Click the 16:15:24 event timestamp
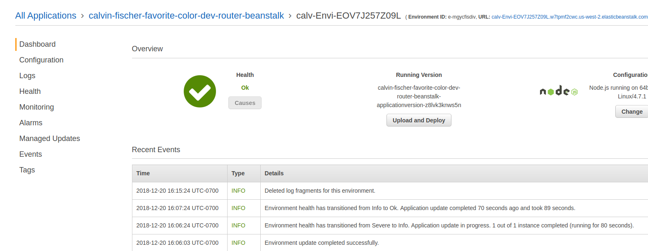 click(x=178, y=191)
